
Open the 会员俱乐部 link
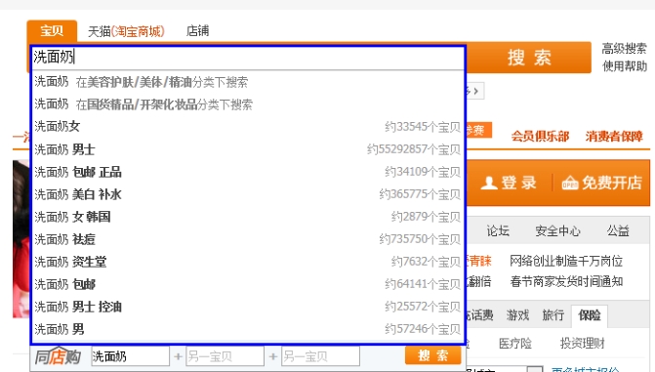click(x=540, y=137)
